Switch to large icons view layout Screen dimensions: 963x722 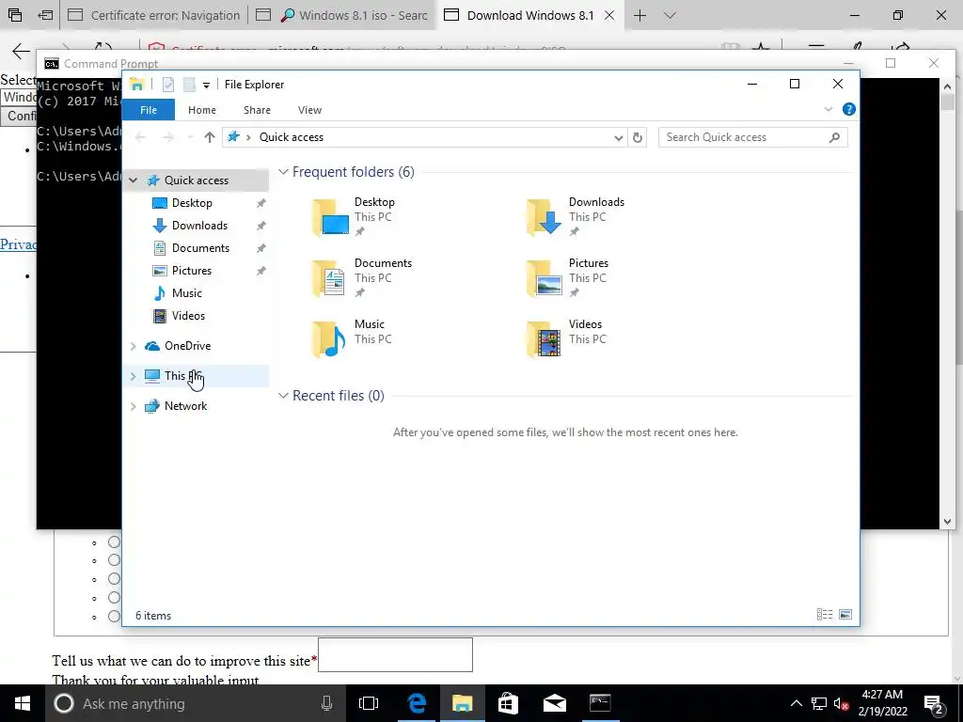point(845,615)
